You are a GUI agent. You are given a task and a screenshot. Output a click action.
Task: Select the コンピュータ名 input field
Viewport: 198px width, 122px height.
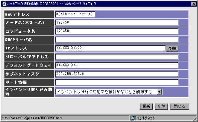pyautogui.click(x=117, y=31)
